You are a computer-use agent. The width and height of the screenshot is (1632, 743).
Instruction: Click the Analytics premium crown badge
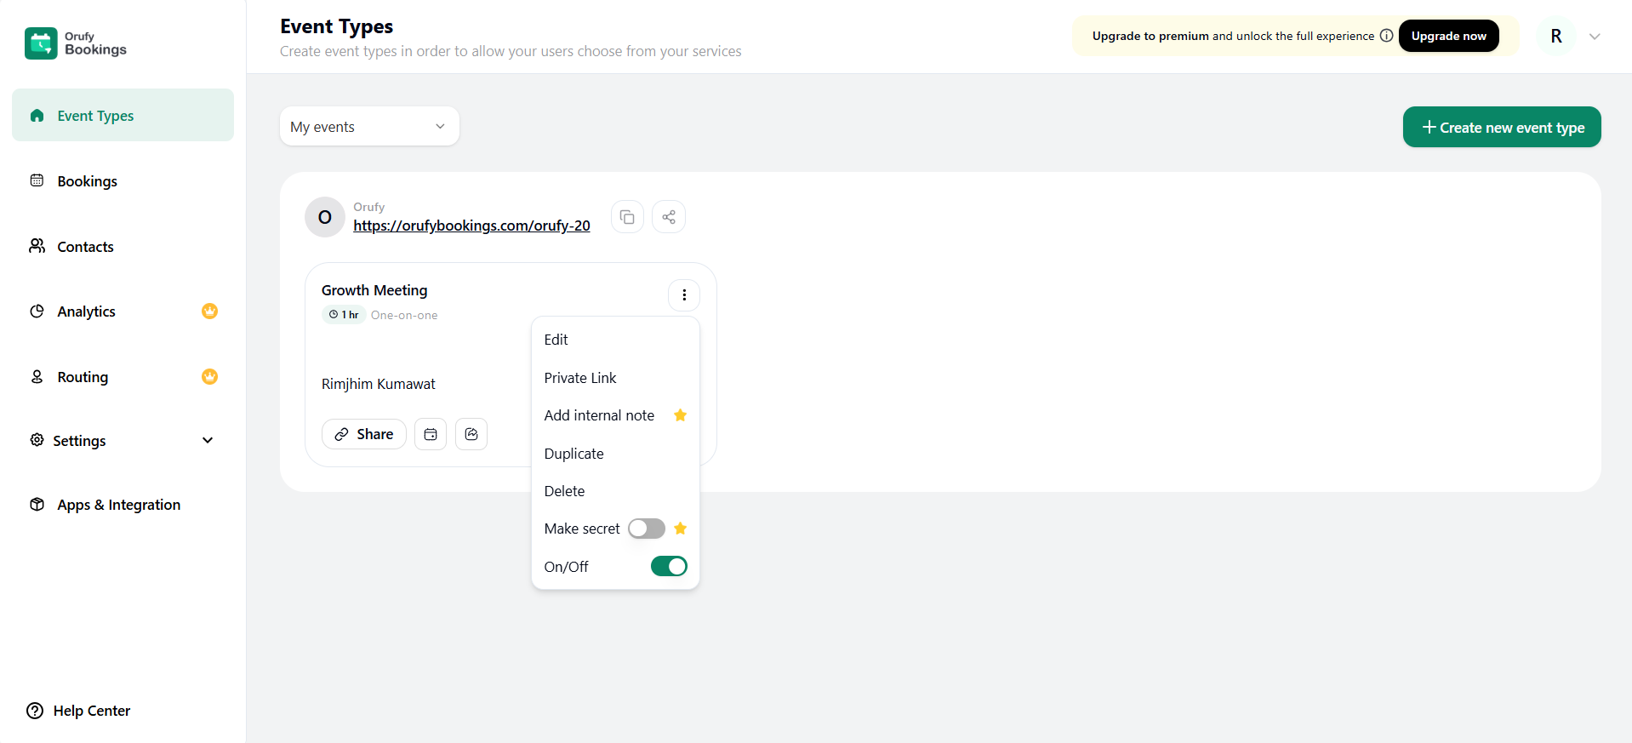click(209, 311)
